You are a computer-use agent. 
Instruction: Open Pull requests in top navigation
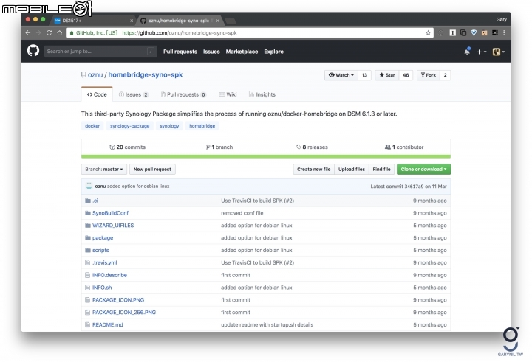coord(180,52)
